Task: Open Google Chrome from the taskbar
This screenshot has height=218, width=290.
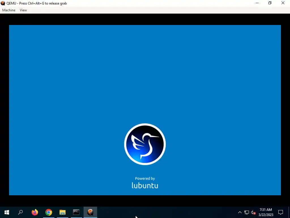Action: point(49,212)
